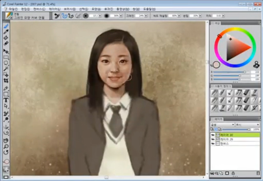
Task: Select the Brush tool in the toolbox
Action: point(6,26)
